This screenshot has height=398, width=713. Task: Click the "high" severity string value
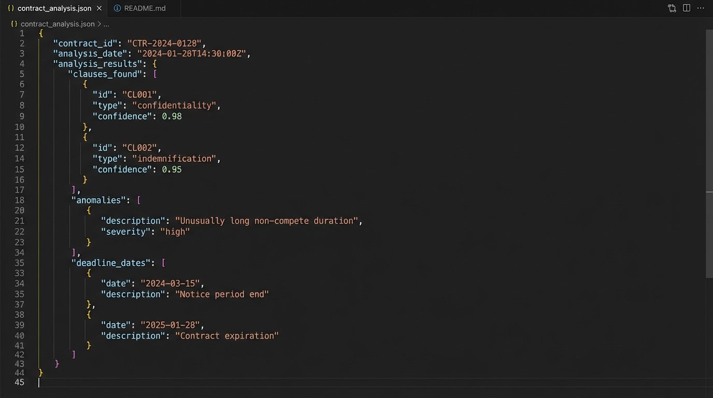pos(175,231)
